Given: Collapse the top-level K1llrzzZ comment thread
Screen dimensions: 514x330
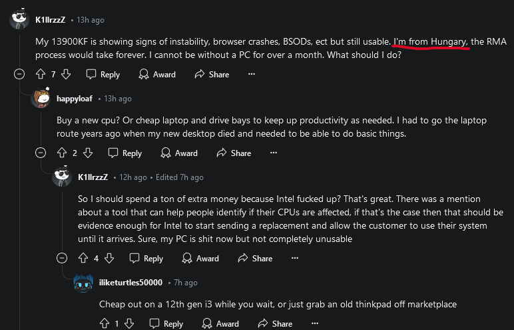Looking at the screenshot, I should click(x=19, y=74).
